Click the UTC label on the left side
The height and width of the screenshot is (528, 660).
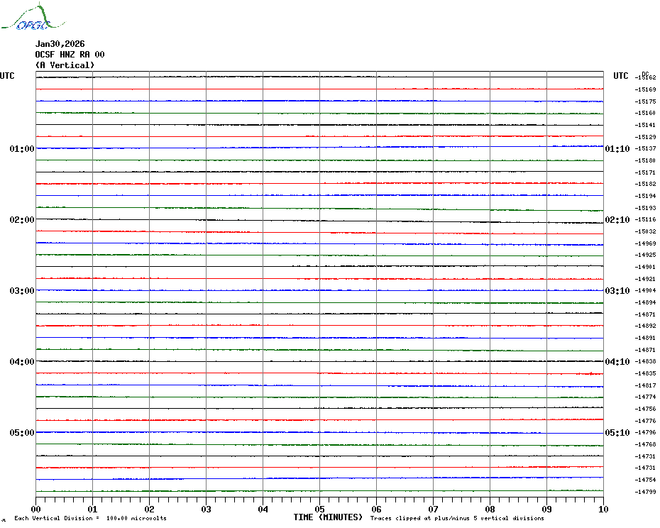(7, 76)
